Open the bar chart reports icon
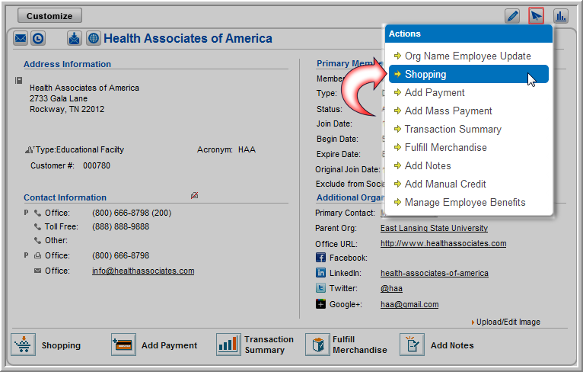 560,16
